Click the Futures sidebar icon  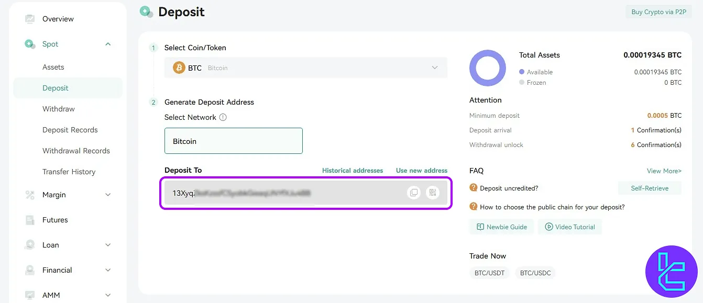tap(30, 220)
